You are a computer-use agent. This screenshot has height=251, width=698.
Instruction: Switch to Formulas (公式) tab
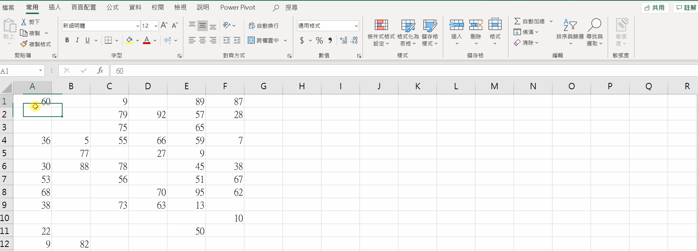tap(113, 7)
